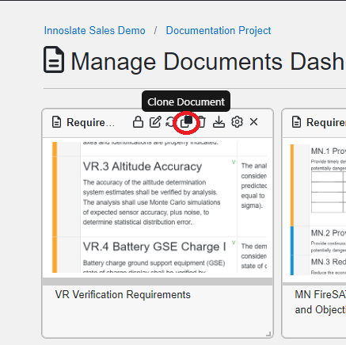Click the lock icon on the VR document widget
The height and width of the screenshot is (345, 346).
[x=138, y=122]
